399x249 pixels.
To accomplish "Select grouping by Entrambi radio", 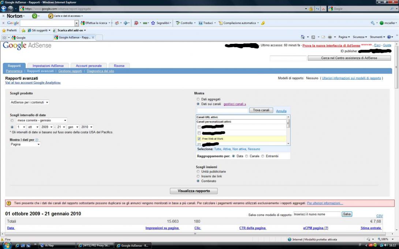I will click(x=262, y=156).
